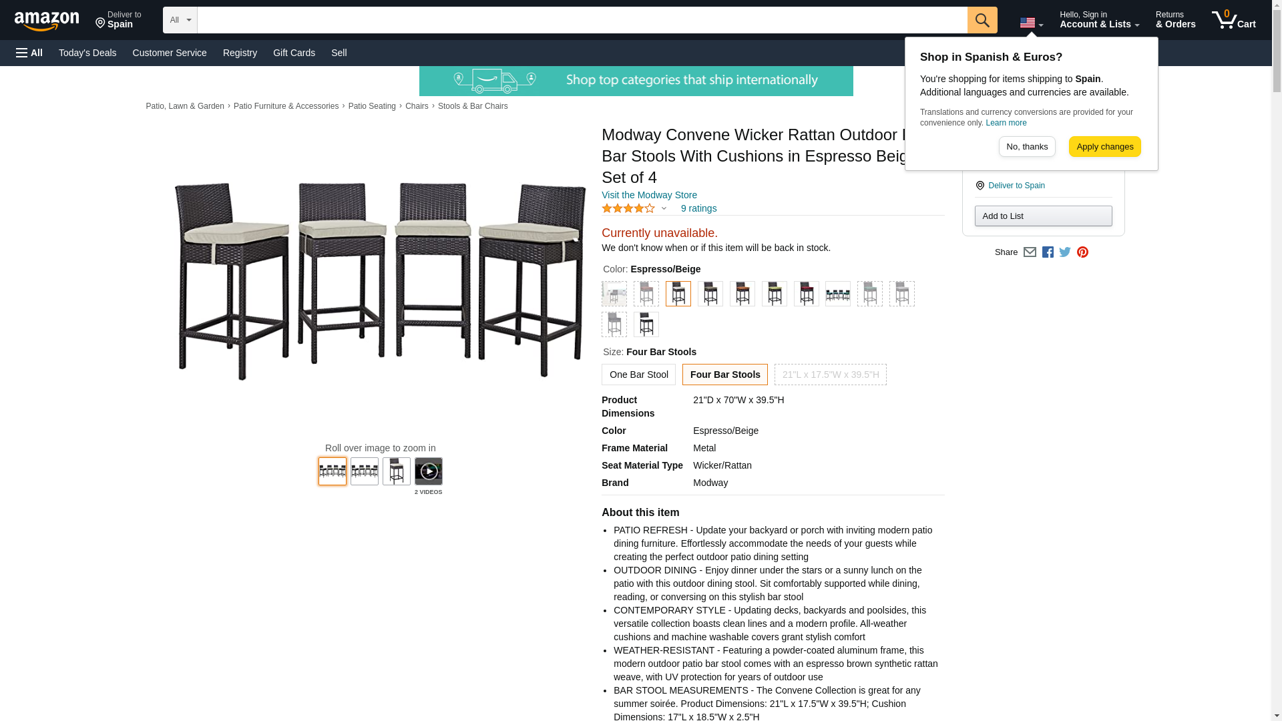Visit the Modway Store link

click(649, 195)
